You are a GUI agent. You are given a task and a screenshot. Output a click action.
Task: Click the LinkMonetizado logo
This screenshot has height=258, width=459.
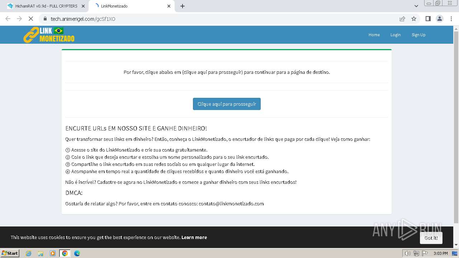pos(49,35)
